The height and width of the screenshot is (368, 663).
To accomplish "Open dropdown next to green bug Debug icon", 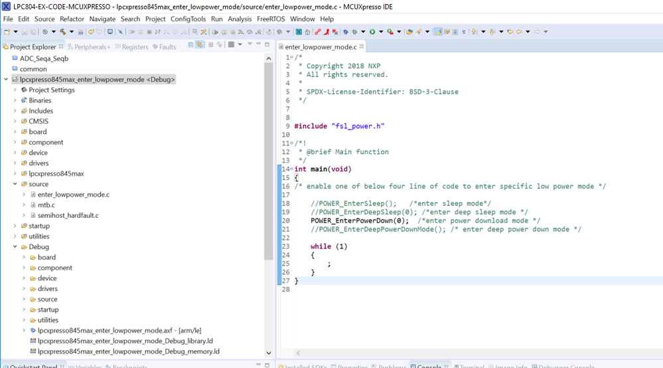I will (363, 32).
